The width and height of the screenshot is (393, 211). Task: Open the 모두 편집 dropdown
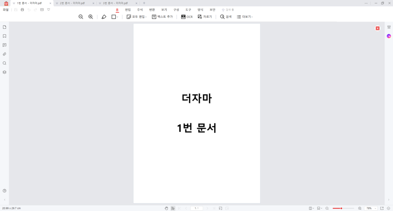137,17
